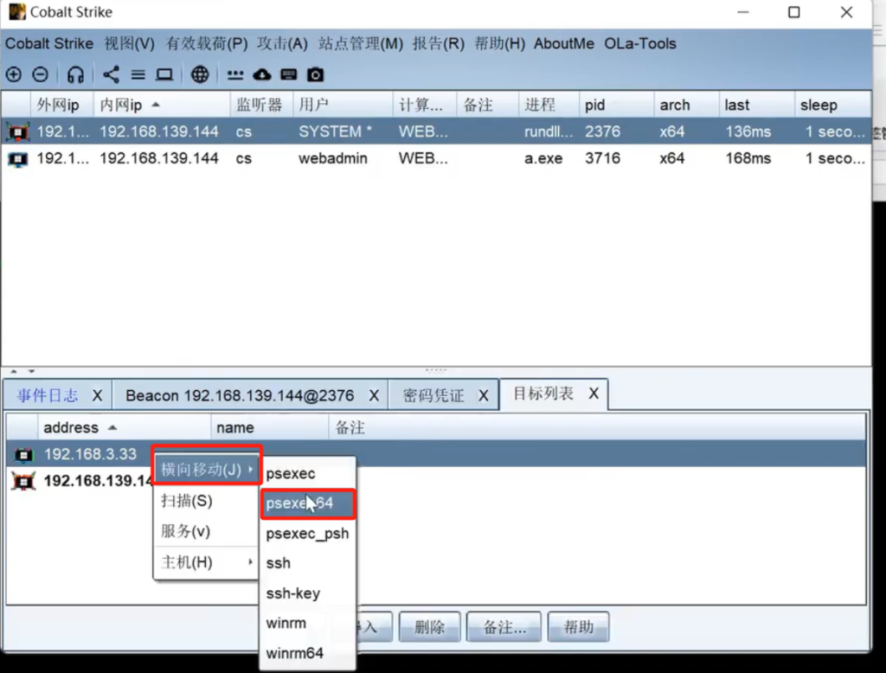The height and width of the screenshot is (673, 886).
Task: Open the Cobalt Strike menu
Action: (49, 43)
